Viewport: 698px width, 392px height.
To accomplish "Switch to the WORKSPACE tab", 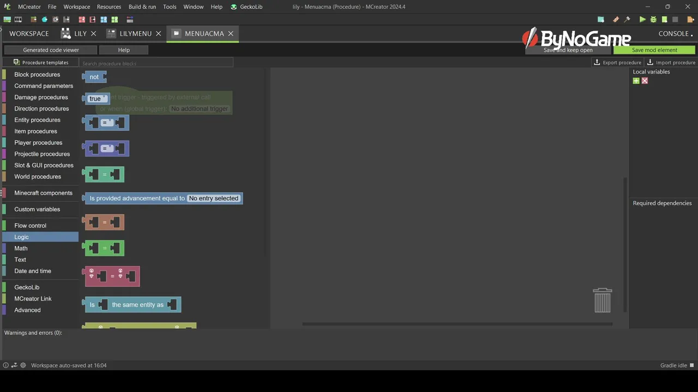I will (29, 34).
